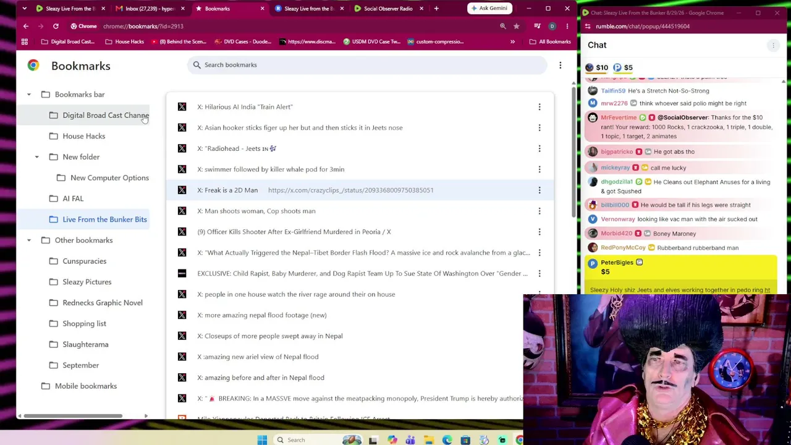Open more actions for the "Freak is a 2D Man" bookmark
791x445 pixels.
539,190
